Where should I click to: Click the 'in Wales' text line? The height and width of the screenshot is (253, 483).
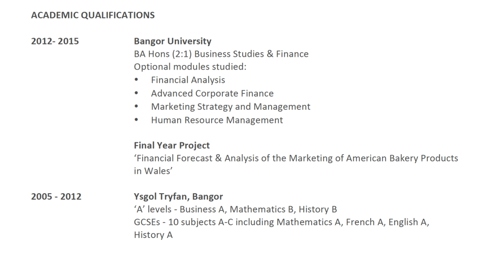153,171
